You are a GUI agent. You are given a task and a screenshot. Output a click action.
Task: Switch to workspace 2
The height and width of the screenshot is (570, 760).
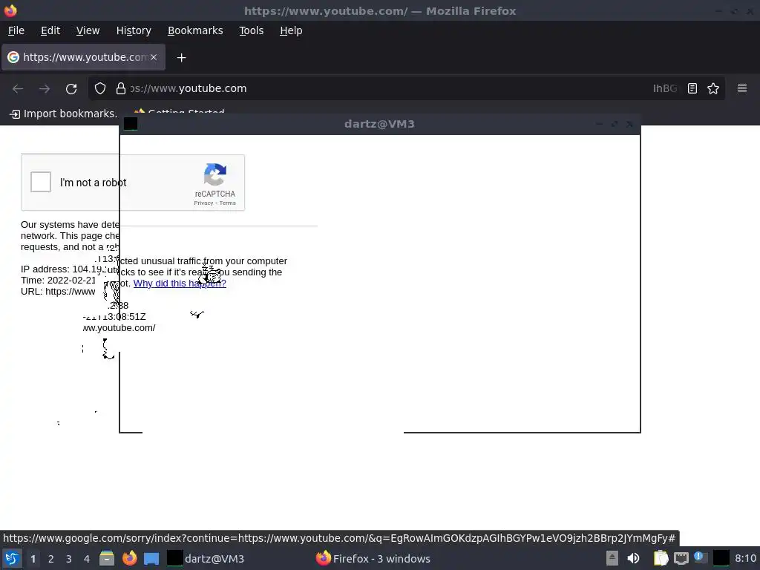pyautogui.click(x=51, y=559)
